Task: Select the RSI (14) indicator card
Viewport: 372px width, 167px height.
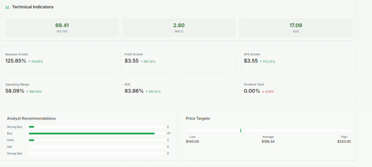Action: click(x=62, y=28)
